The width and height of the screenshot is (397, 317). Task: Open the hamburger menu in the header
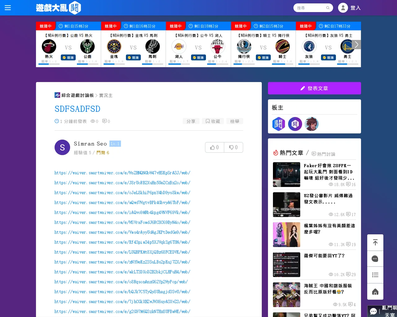(8, 8)
